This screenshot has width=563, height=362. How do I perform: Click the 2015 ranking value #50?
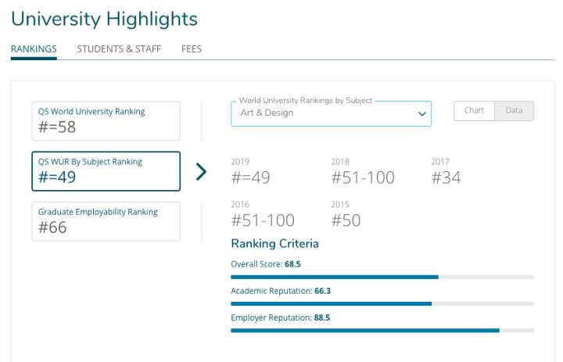[346, 220]
